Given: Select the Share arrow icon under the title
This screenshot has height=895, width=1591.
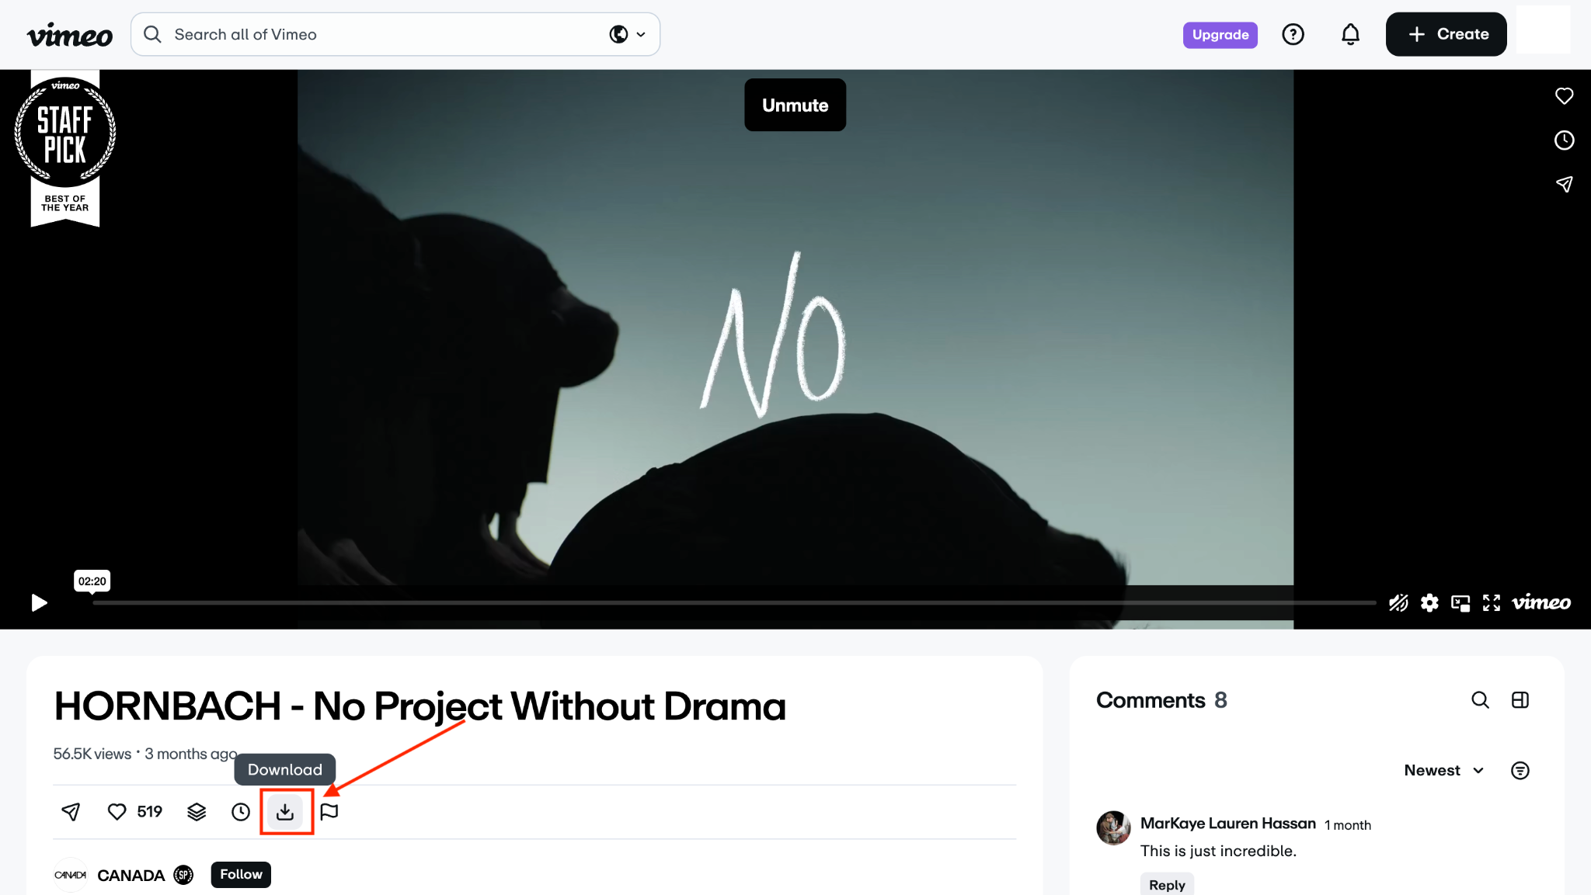Looking at the screenshot, I should [70, 811].
